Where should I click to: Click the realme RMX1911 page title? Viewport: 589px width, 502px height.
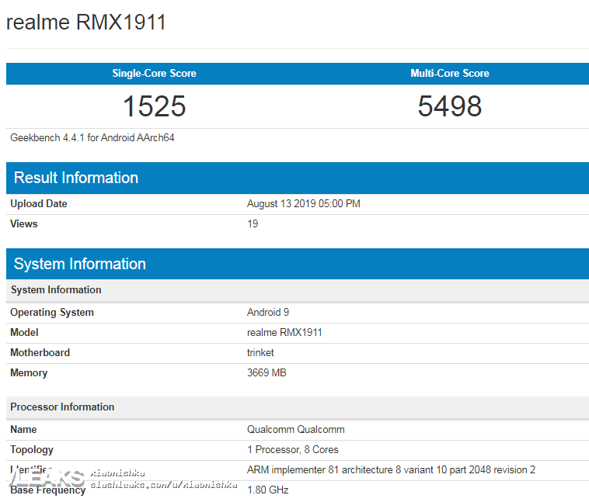tap(86, 23)
